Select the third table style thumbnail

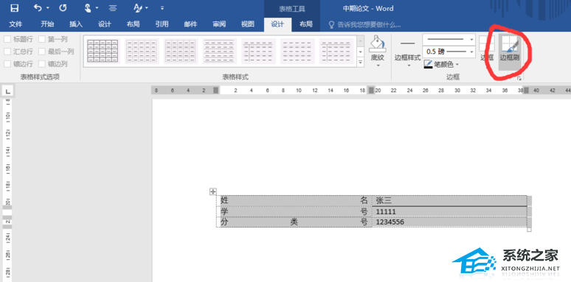pos(181,52)
